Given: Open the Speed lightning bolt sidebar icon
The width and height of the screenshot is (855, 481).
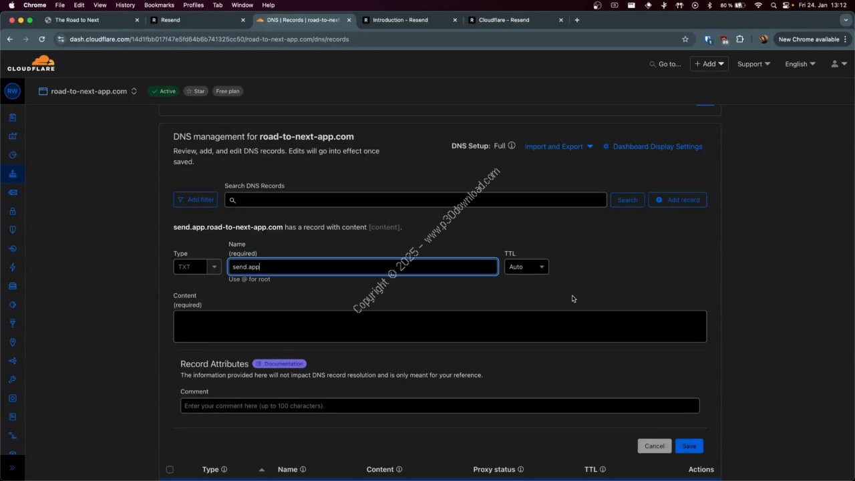Looking at the screenshot, I should [12, 267].
